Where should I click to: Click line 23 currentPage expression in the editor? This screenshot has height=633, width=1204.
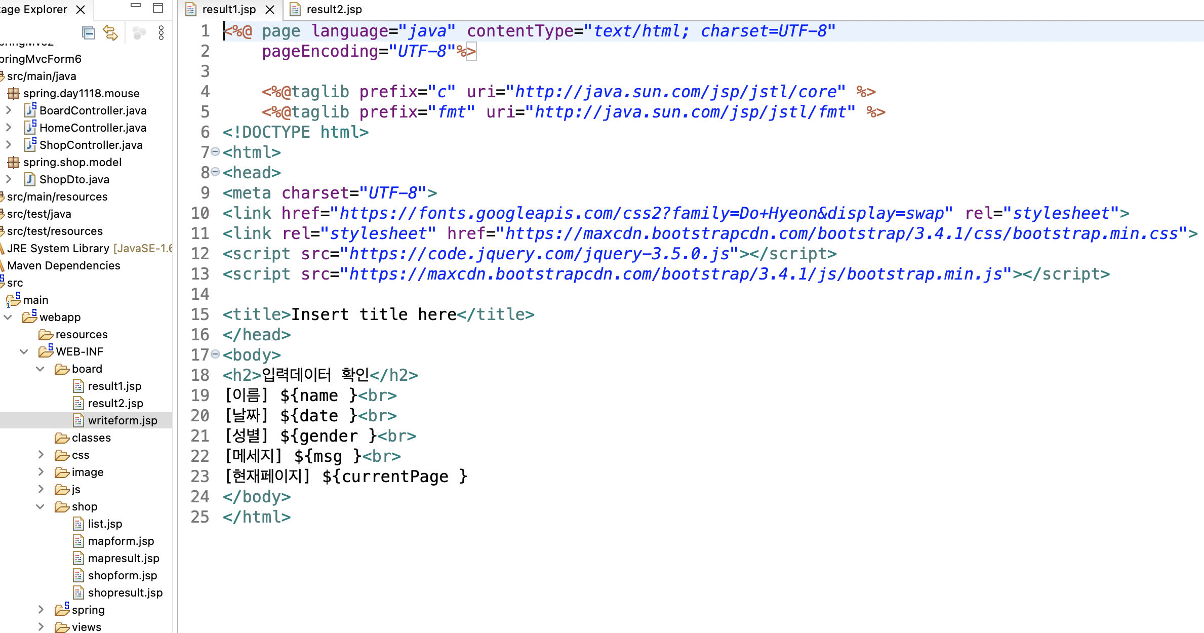(394, 477)
